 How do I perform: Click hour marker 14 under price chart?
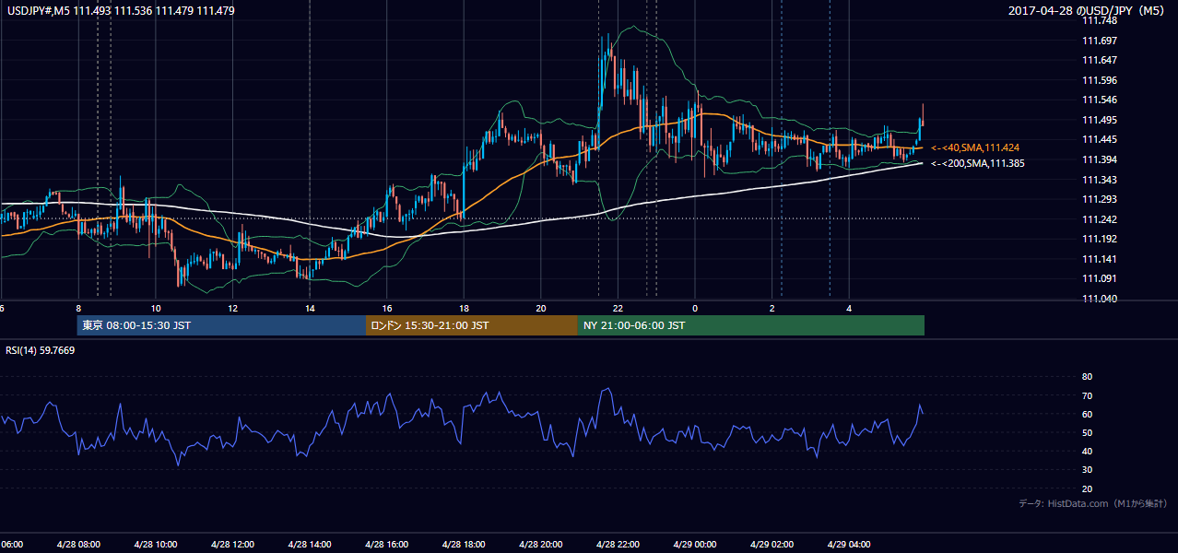tap(310, 308)
